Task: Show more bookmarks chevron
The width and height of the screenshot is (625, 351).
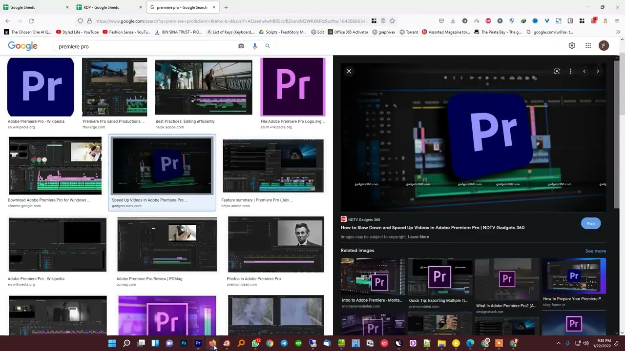Action: (618, 32)
